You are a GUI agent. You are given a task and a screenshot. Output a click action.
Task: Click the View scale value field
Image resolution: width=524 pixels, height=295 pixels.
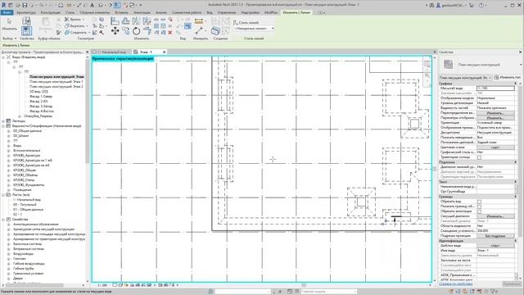pyautogui.click(x=495, y=88)
